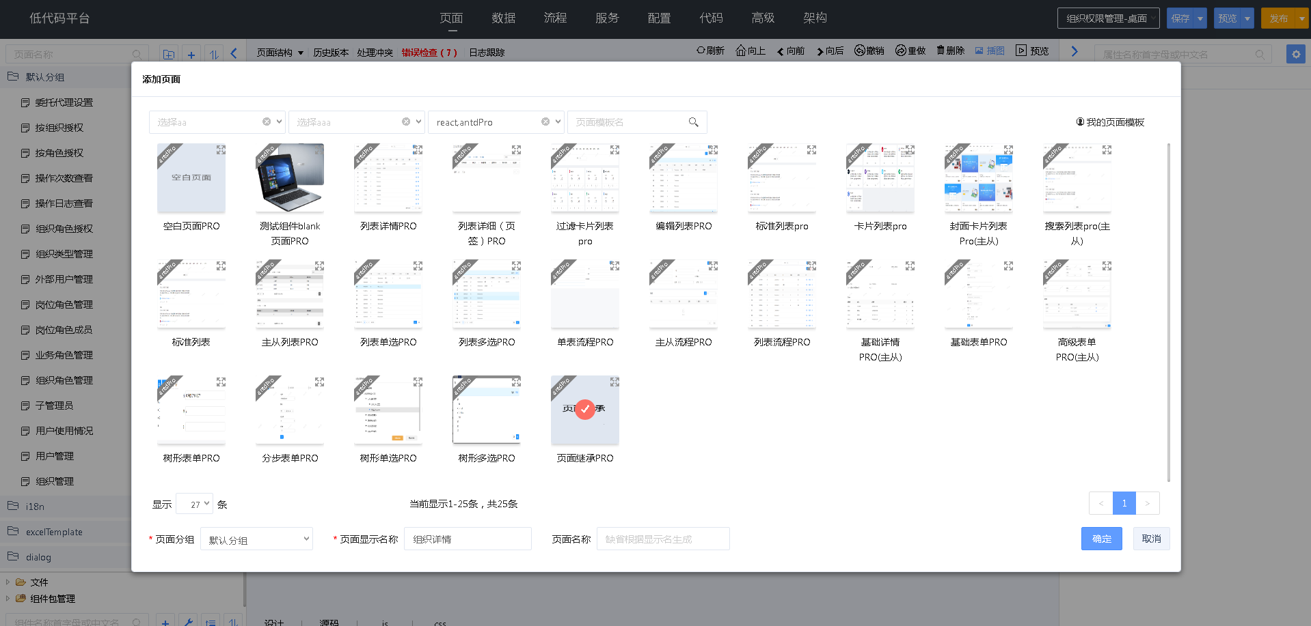Add a new page with the plus icon
Screen dimensions: 1311x626
click(x=191, y=53)
